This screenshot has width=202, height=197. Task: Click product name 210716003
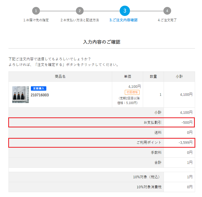pyautogui.click(x=40, y=95)
